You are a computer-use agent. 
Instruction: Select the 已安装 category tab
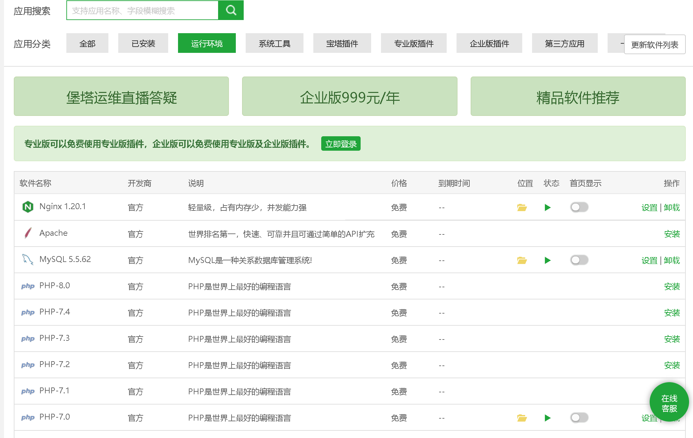click(x=143, y=43)
